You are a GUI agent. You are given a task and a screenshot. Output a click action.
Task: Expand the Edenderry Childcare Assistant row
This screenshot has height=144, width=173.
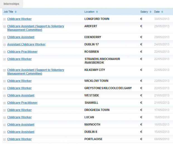[4, 38]
